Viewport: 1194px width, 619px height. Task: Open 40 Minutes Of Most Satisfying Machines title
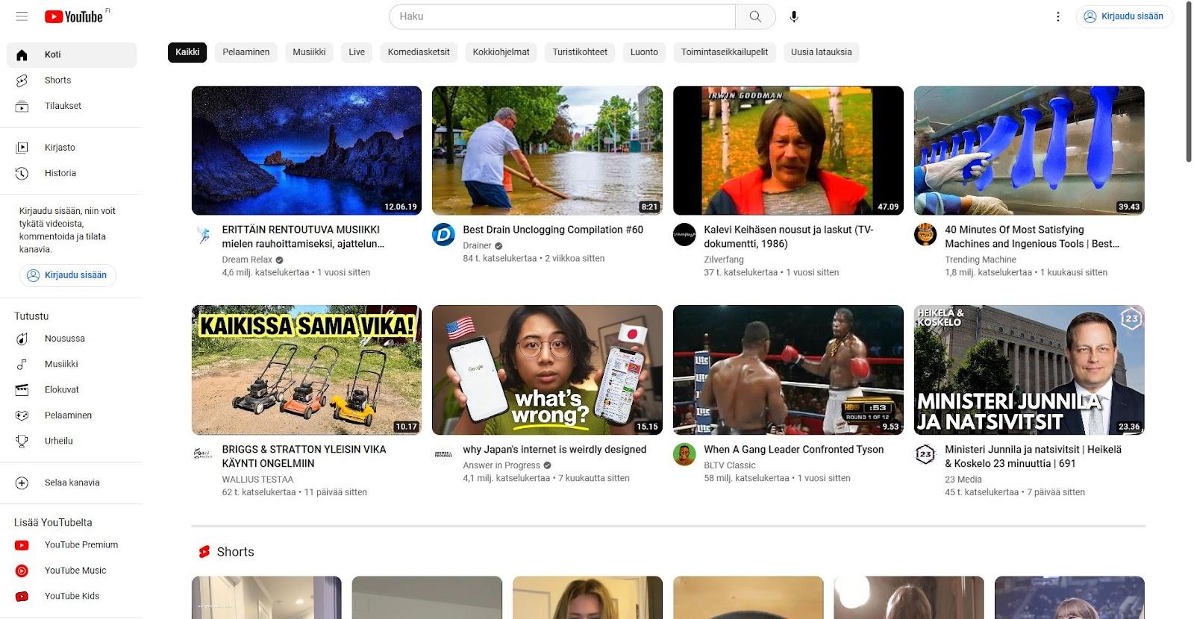(1032, 236)
